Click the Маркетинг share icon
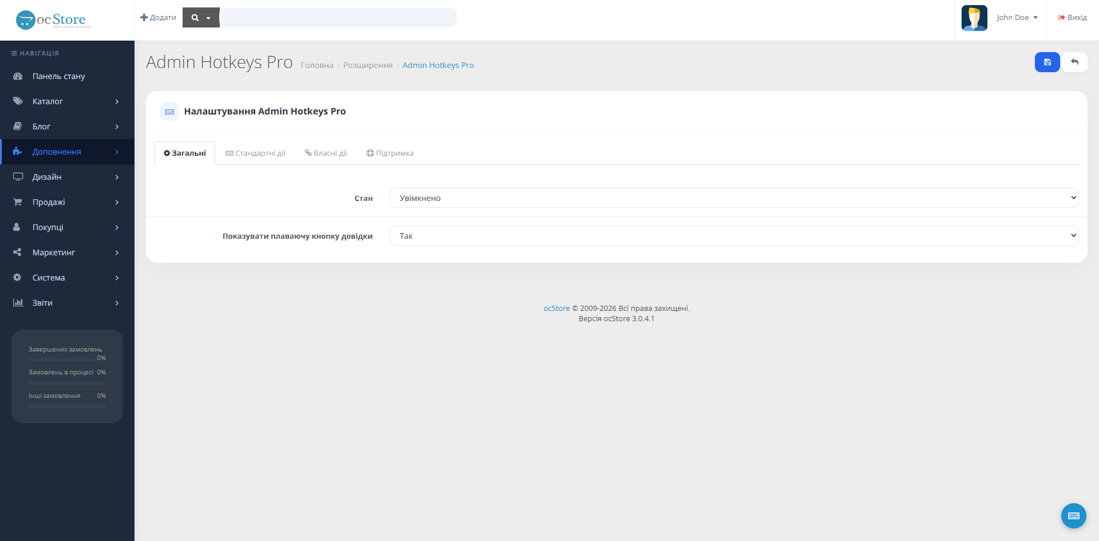The width and height of the screenshot is (1099, 541). [17, 252]
